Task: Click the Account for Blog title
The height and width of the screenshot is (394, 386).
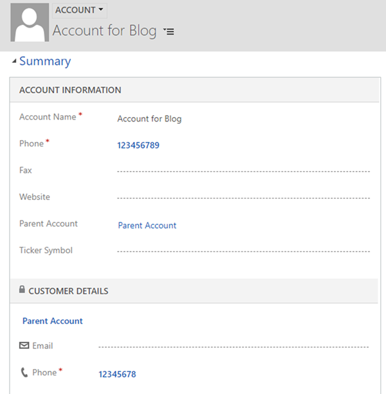Action: pyautogui.click(x=104, y=31)
